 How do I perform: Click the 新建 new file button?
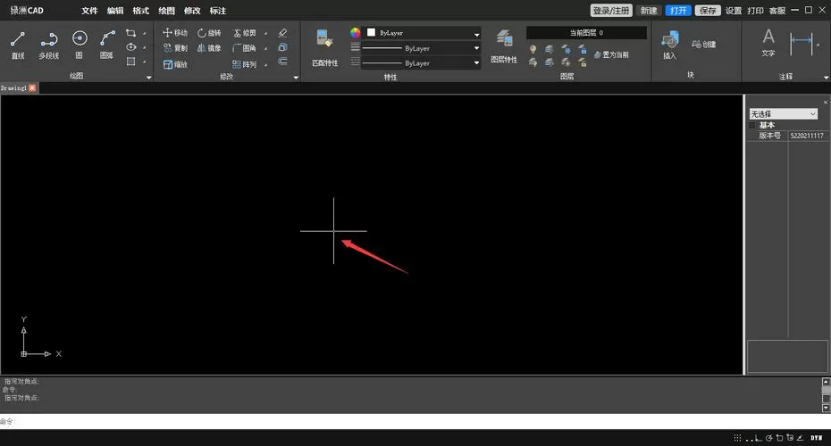point(649,11)
